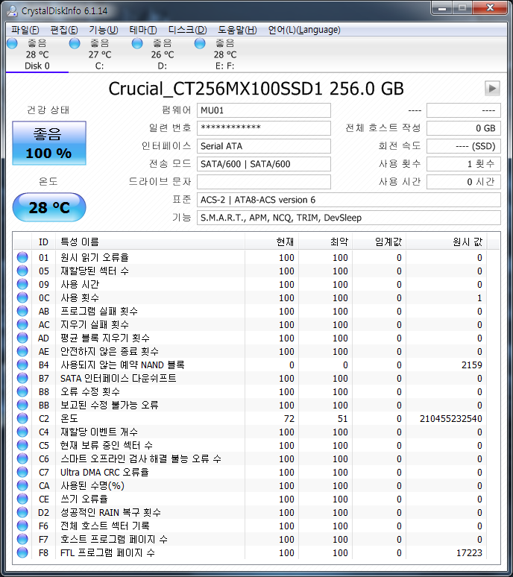
Task: Open the 기능(U) menu
Action: tap(104, 30)
